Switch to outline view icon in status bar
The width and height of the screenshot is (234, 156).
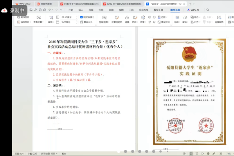[197, 154]
